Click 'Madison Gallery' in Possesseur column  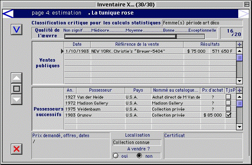[x=92, y=103]
